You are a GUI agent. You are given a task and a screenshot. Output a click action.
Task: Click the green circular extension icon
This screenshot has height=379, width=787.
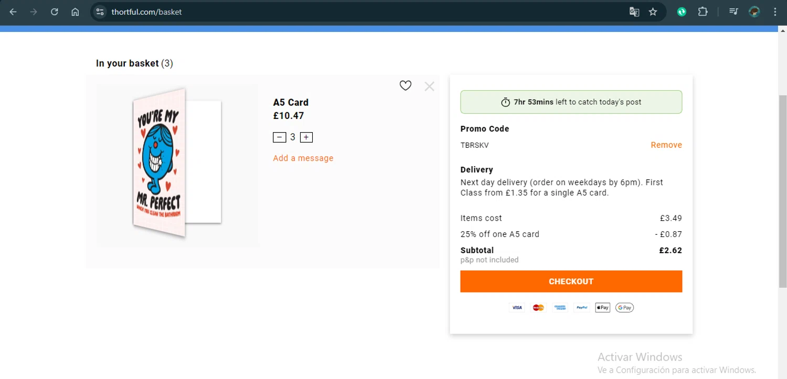(682, 12)
